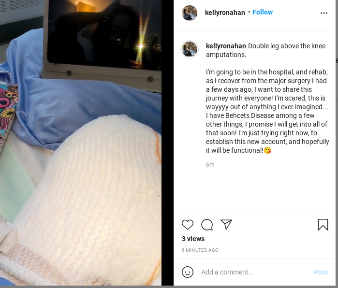Open the emoji picker smiley icon
The image size is (338, 288).
pyautogui.click(x=188, y=272)
